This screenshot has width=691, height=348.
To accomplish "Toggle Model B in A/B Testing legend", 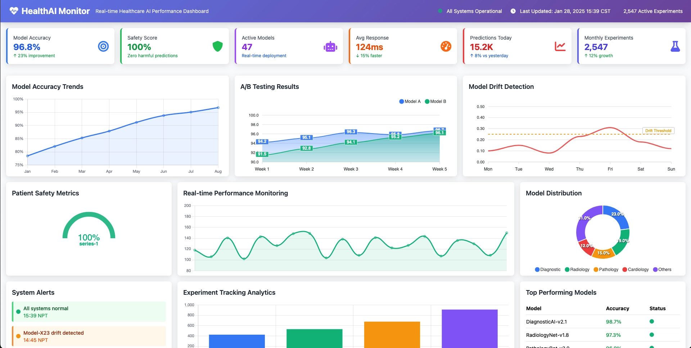I will click(x=436, y=101).
